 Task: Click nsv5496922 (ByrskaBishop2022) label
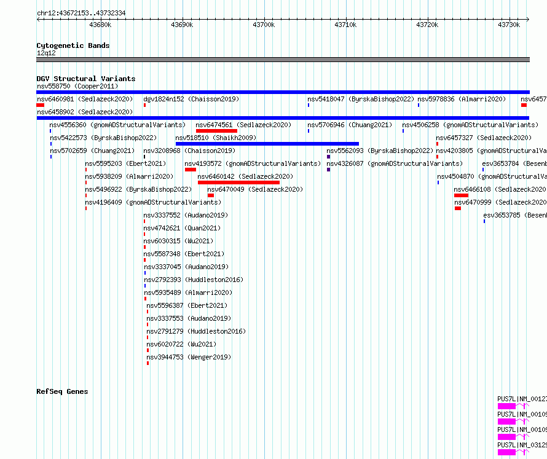pos(138,189)
